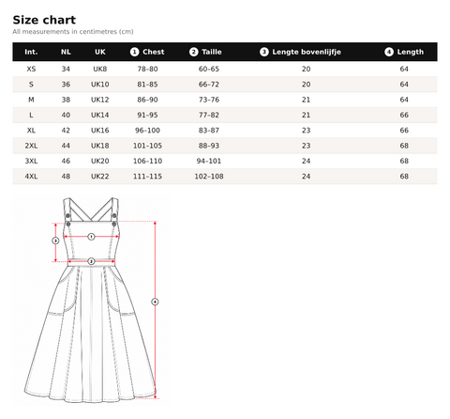Select the 'S' size cell
This screenshot has height=419, width=450.
(x=31, y=85)
